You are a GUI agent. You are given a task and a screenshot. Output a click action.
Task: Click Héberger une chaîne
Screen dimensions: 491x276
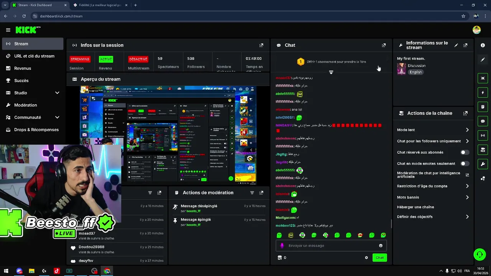point(415,207)
